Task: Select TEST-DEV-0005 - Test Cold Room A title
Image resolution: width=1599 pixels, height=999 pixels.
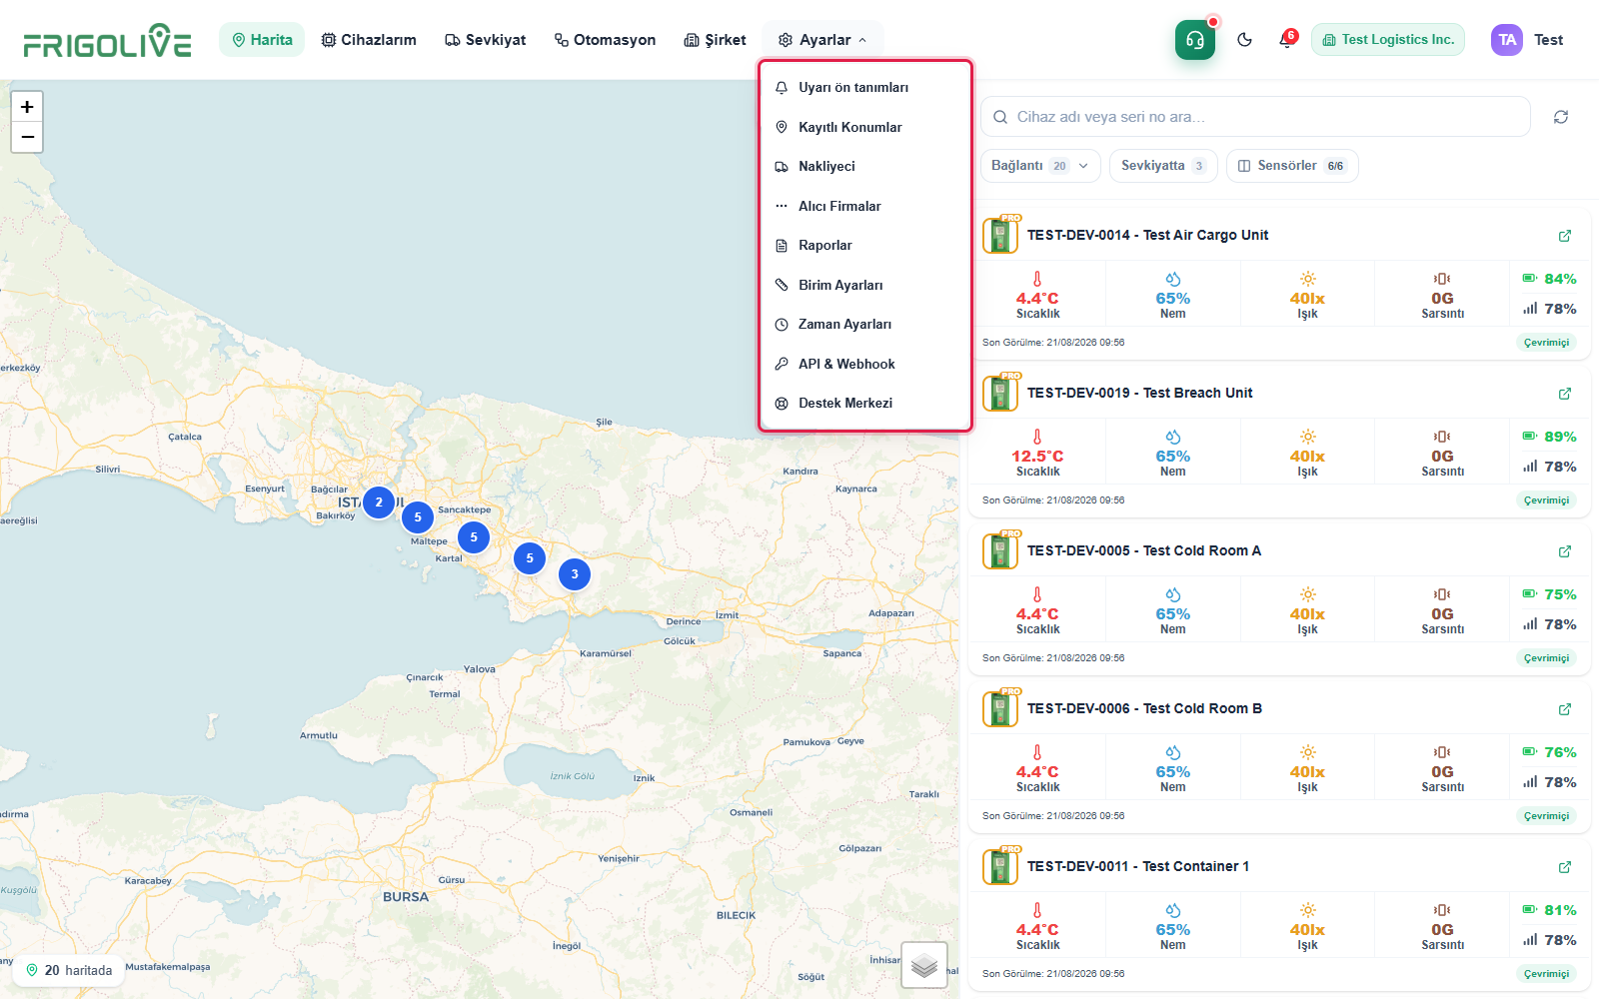Action: pos(1144,551)
